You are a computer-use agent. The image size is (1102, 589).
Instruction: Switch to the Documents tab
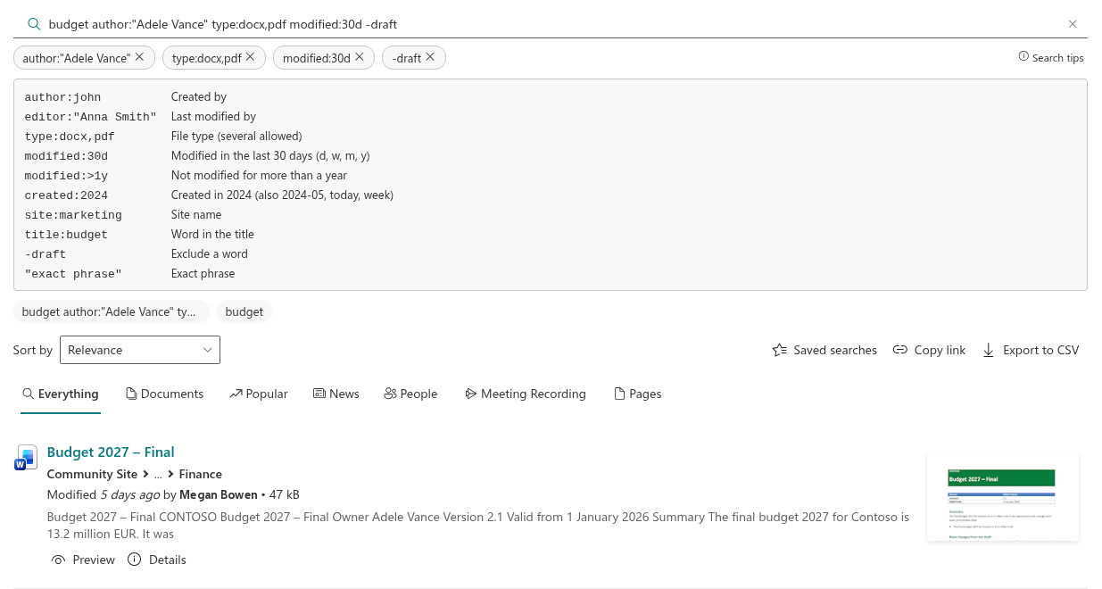click(x=165, y=394)
